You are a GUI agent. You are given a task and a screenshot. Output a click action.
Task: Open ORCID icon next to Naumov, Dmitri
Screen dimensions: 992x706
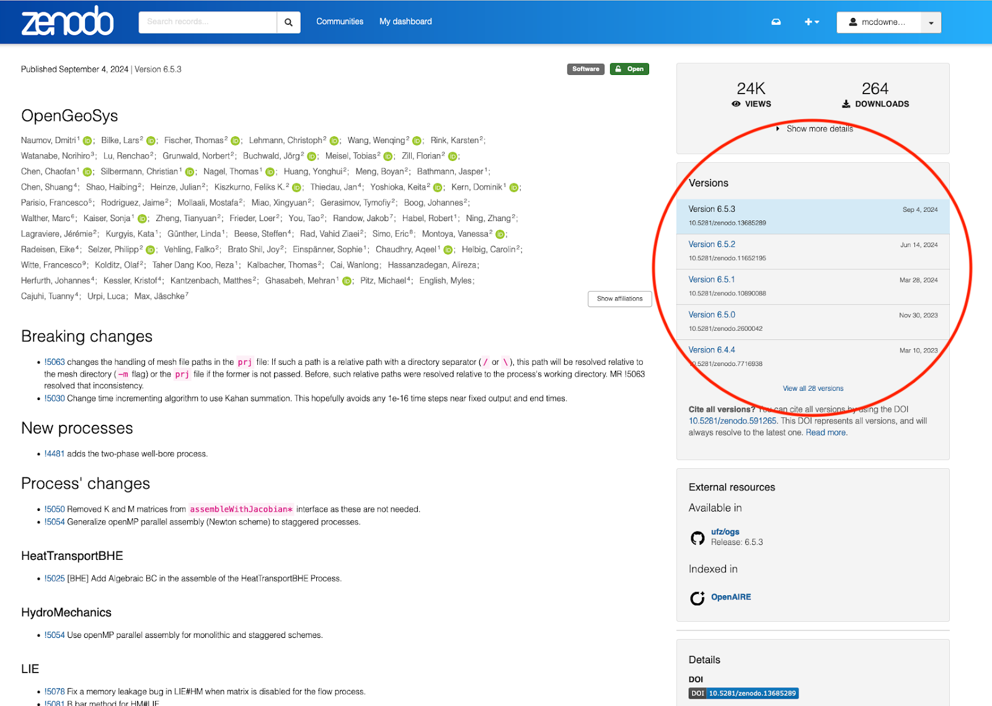[87, 141]
